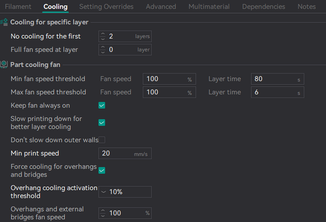326x222 pixels.
Task: Click the Max threshold Layer time field
Action: (x=273, y=92)
